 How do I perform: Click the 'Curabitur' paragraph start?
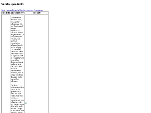click(x=15, y=85)
